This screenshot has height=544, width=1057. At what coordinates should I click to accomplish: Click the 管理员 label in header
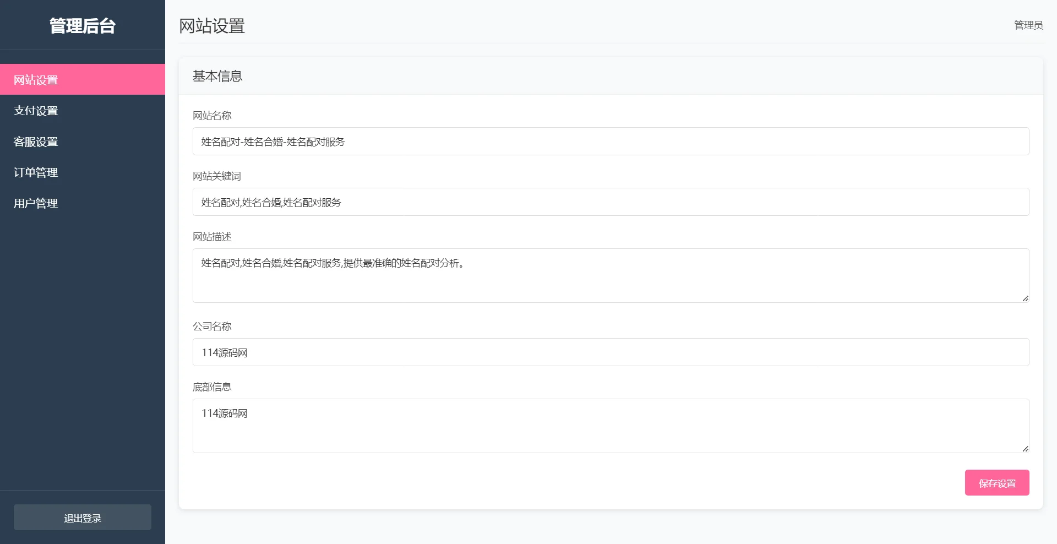pos(1028,25)
